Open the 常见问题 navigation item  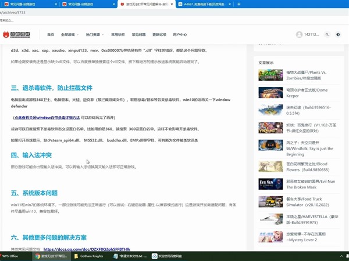pyautogui.click(x=138, y=34)
